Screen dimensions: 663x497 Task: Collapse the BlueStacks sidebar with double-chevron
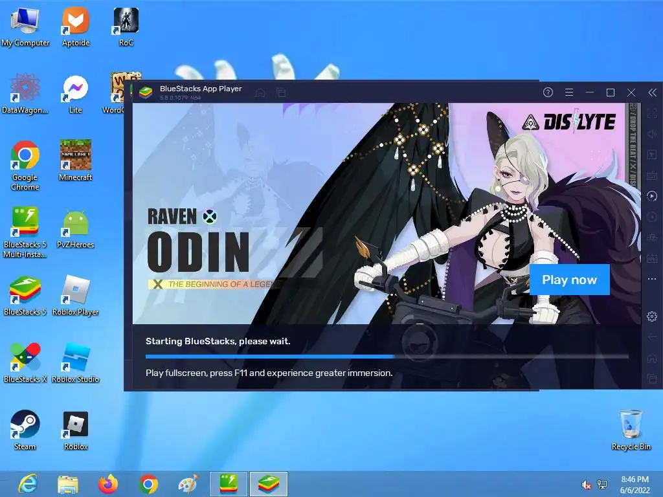(x=653, y=93)
